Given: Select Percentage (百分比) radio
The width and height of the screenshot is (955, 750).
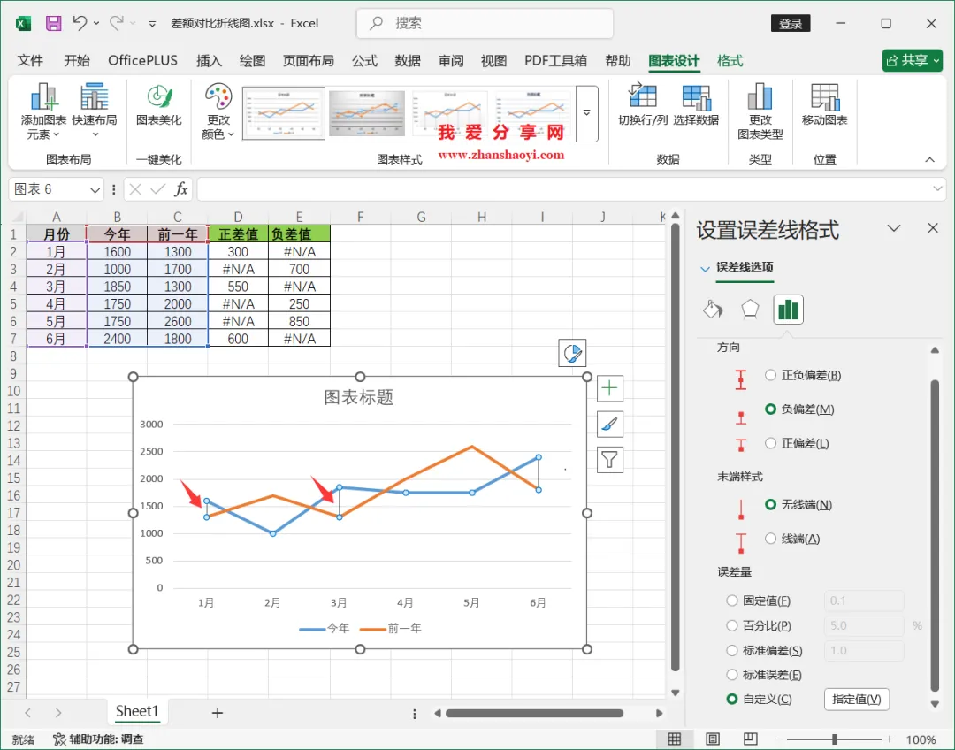Looking at the screenshot, I should point(732,625).
